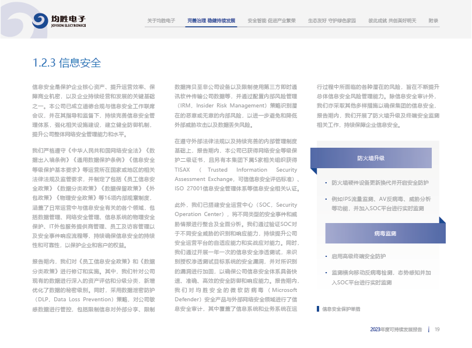Click the 2023年度可持续发展报告 footer text
Screen dimensions: 472x348
[x=396, y=329]
